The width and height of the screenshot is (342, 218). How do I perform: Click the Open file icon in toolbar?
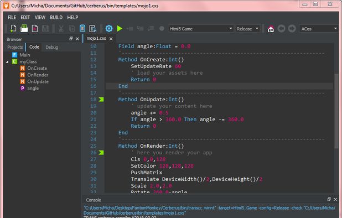point(24,29)
